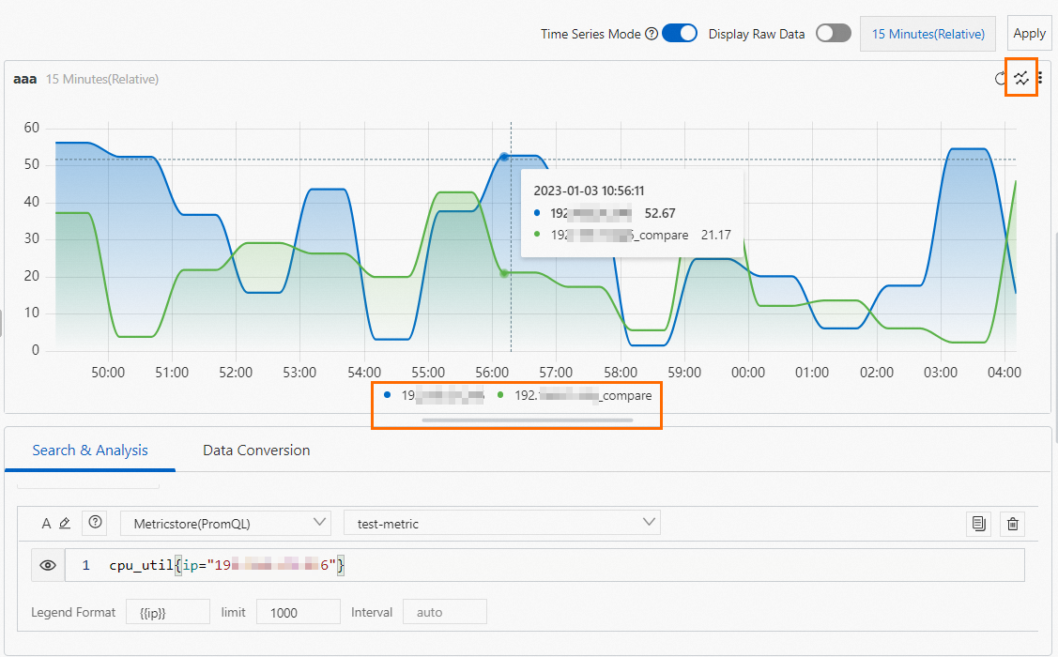The height and width of the screenshot is (657, 1058).
Task: Toggle the eye icon next to the query
Action: pyautogui.click(x=48, y=564)
